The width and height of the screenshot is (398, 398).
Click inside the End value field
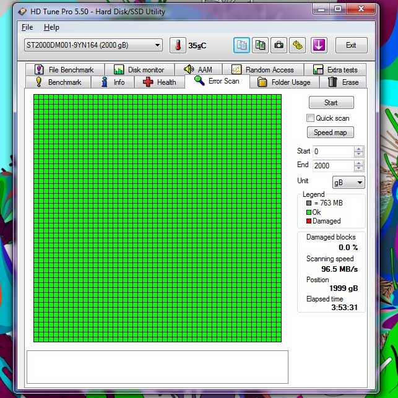[x=333, y=166]
